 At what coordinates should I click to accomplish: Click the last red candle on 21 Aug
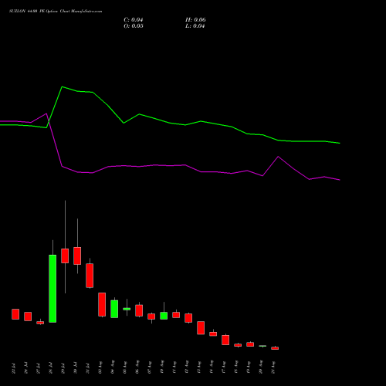(275, 348)
